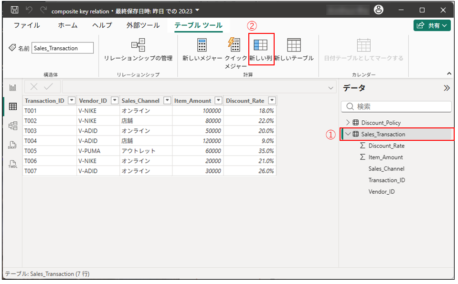Click the table name input field
Viewport: 458px width, 284px height.
pyautogui.click(x=63, y=48)
